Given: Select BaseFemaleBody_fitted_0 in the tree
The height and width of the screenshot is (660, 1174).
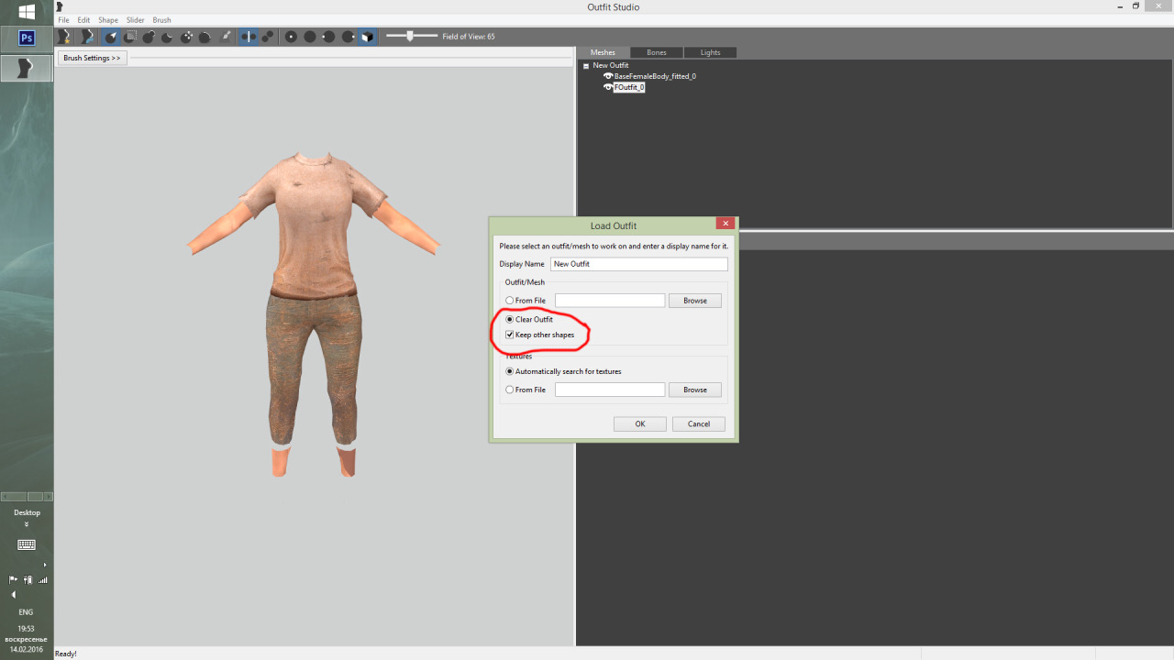Looking at the screenshot, I should coord(655,76).
